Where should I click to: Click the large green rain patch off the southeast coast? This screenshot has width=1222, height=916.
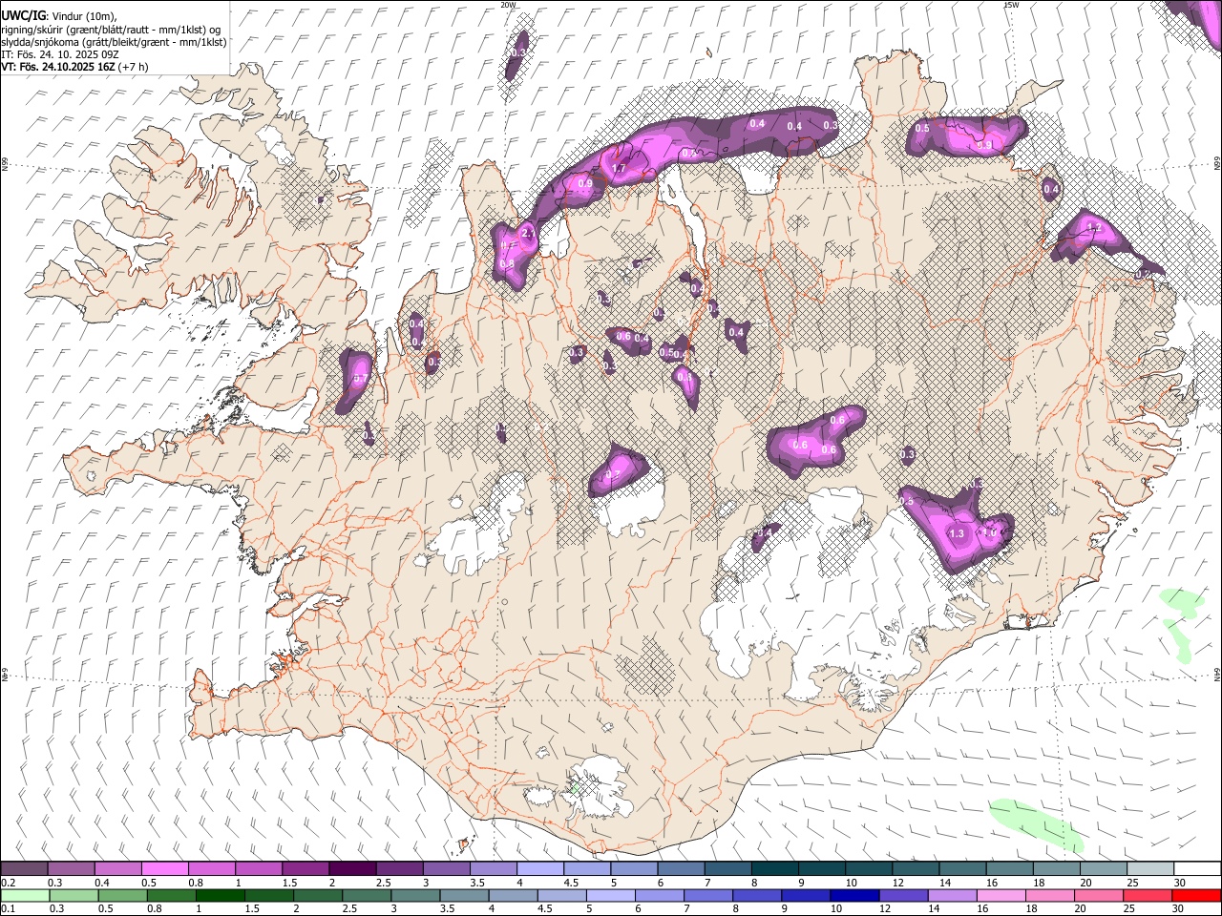point(1037,825)
